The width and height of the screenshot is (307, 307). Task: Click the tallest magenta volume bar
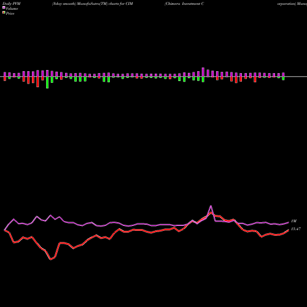203,72
